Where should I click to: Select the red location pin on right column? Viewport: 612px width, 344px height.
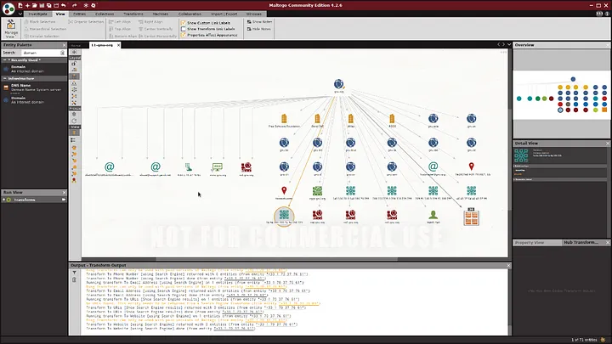(471, 166)
